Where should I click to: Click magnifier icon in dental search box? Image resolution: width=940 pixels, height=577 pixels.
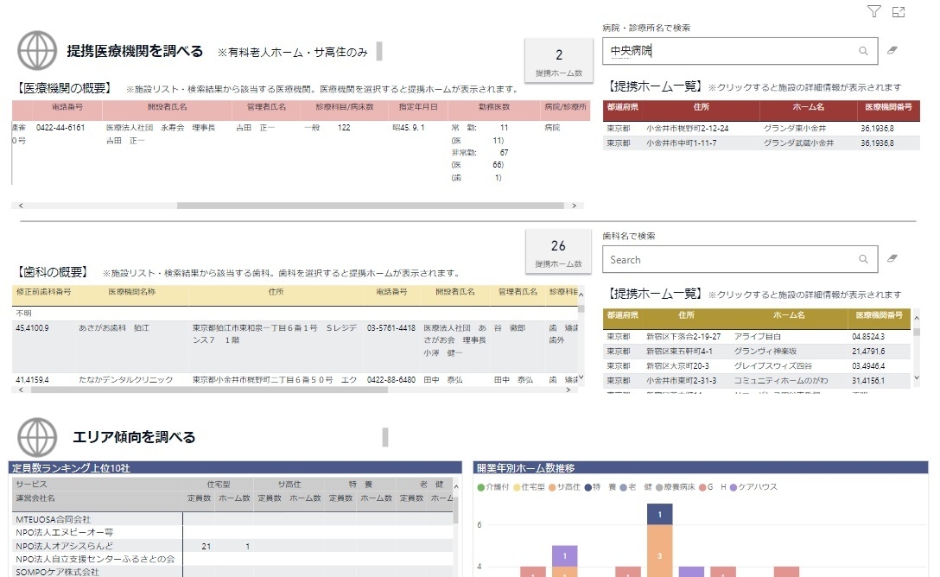pos(863,259)
